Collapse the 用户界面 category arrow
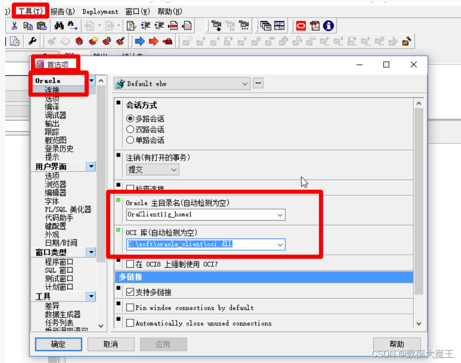461x363 pixels. (x=91, y=166)
